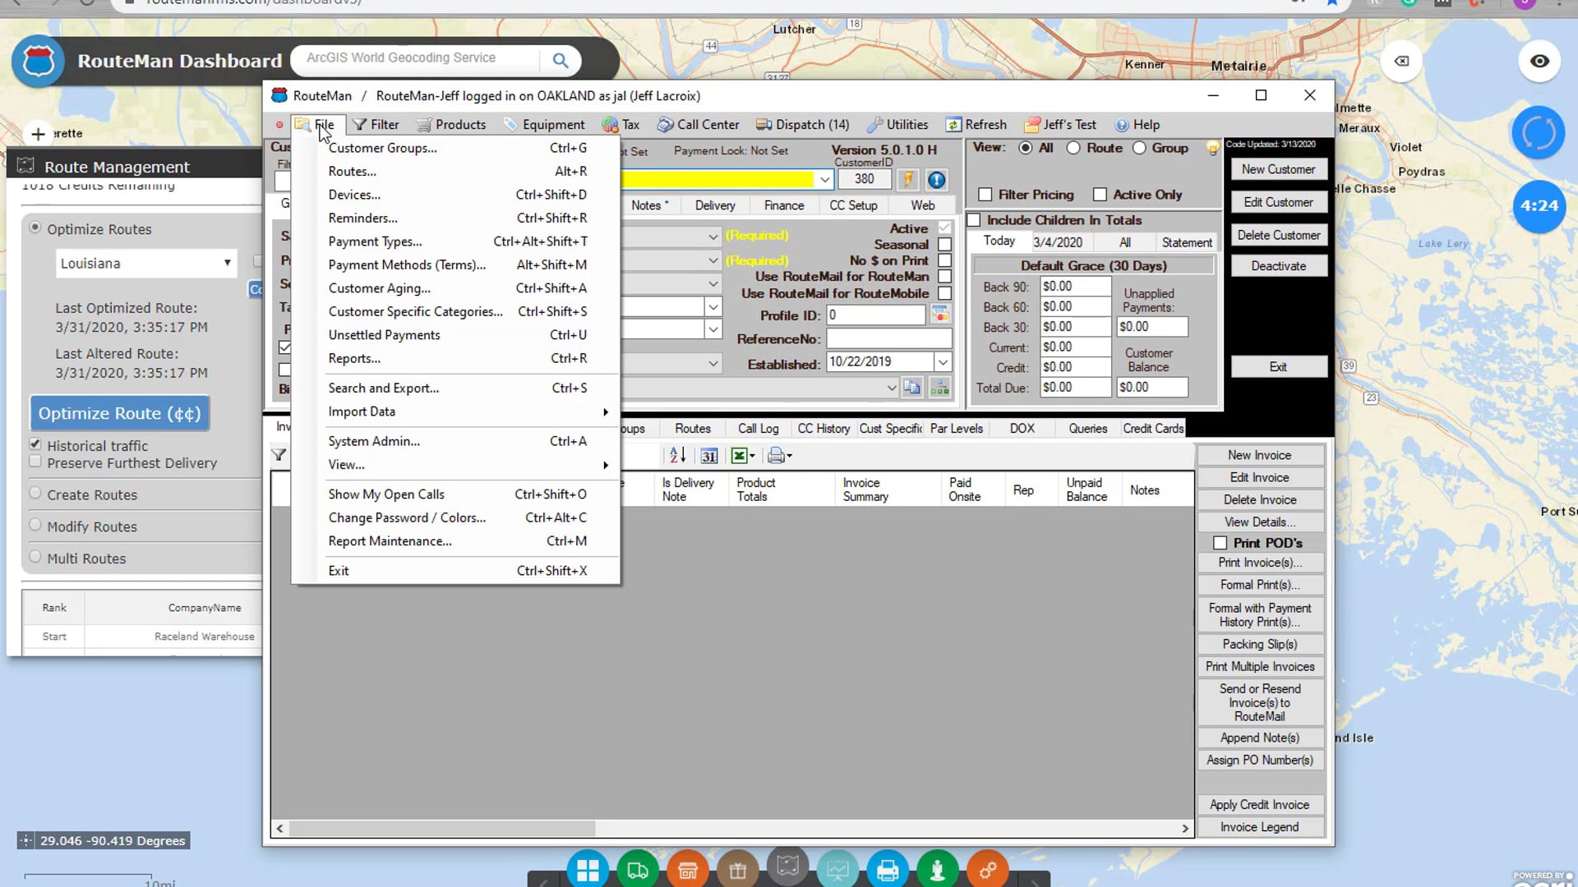The width and height of the screenshot is (1578, 887).
Task: Click the eye visibility icon on map
Action: click(x=1539, y=61)
